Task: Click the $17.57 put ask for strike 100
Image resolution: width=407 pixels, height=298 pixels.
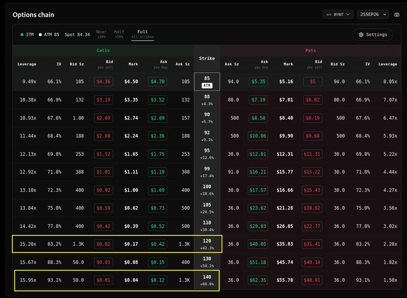Action: [x=258, y=190]
